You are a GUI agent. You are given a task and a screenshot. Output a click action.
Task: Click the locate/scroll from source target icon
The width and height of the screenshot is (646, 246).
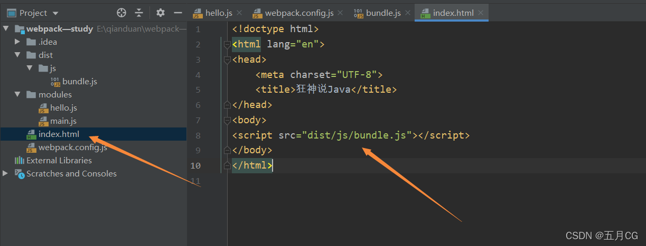pyautogui.click(x=121, y=13)
